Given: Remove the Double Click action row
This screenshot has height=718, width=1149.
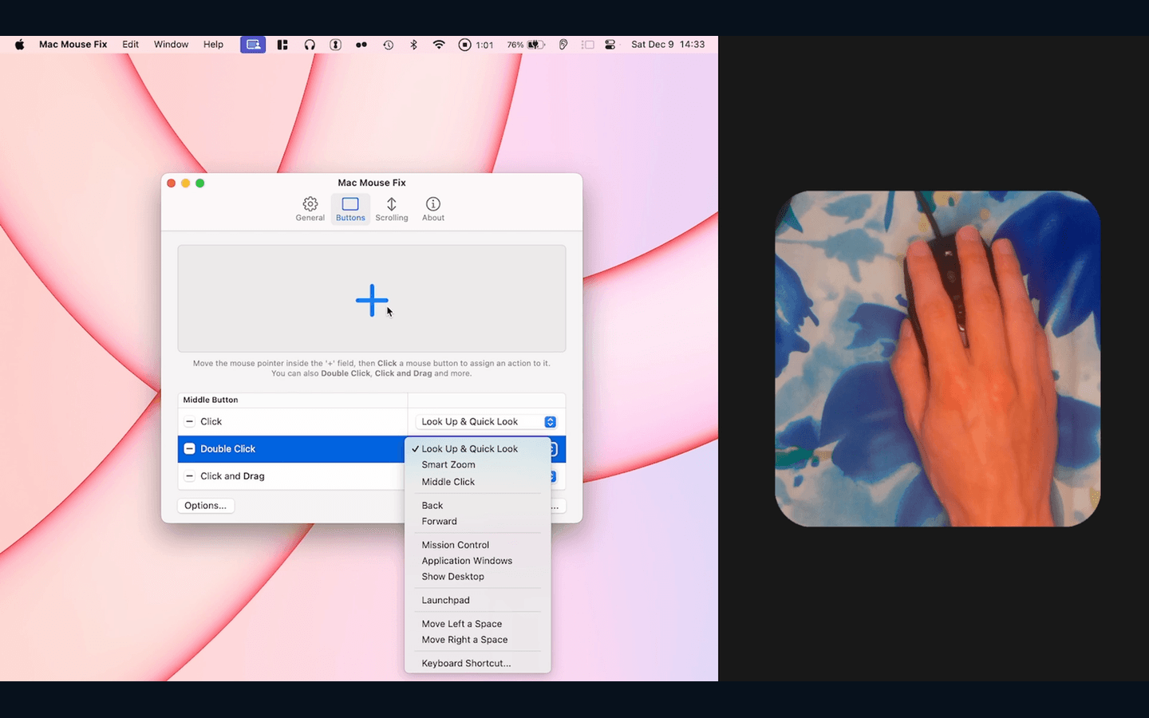Looking at the screenshot, I should (189, 448).
